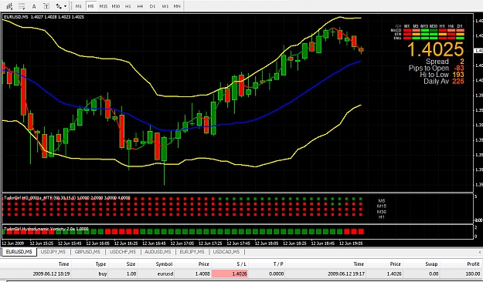Open the GBPUSD,M5 chart tab

pyautogui.click(x=87, y=252)
